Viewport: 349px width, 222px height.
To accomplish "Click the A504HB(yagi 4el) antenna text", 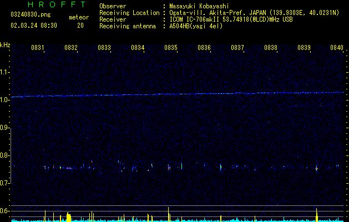I will click(x=196, y=26).
